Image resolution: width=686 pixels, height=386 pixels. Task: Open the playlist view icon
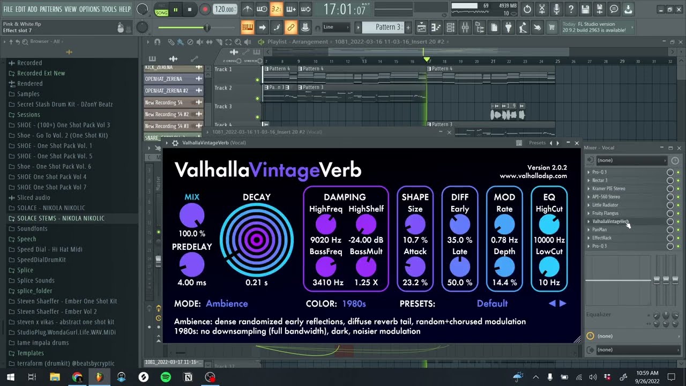click(x=422, y=27)
